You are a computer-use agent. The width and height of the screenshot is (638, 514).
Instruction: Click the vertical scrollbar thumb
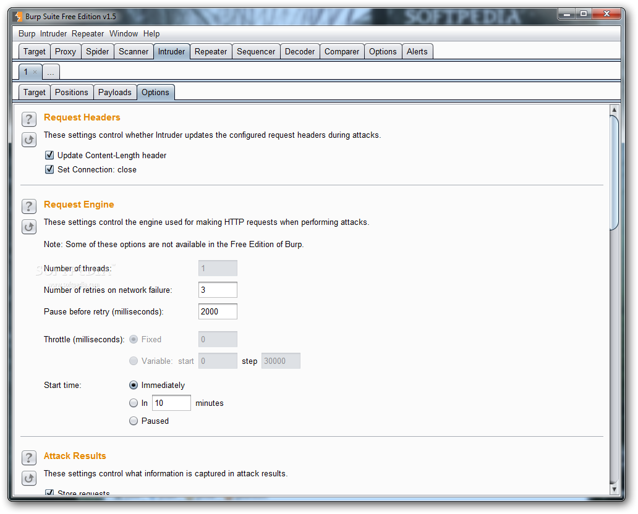click(615, 173)
